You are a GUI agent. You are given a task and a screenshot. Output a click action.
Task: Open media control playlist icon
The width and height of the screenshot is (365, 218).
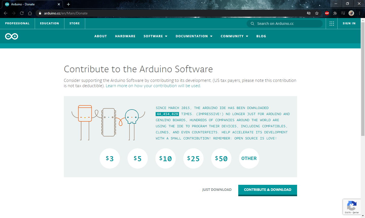click(x=343, y=13)
